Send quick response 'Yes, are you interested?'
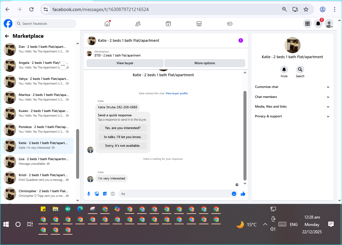The image size is (342, 245). tap(123, 128)
